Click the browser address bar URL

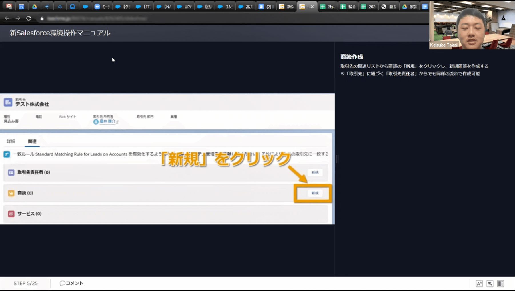(x=97, y=18)
